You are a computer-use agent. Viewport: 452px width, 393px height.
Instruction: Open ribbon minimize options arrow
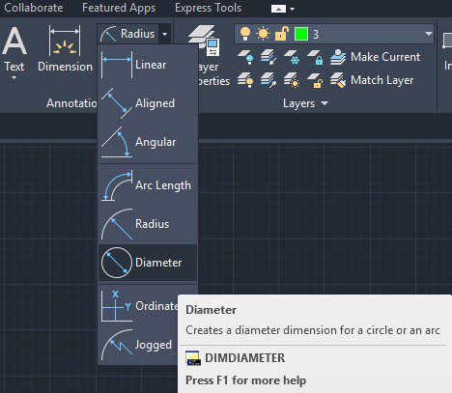pos(292,9)
